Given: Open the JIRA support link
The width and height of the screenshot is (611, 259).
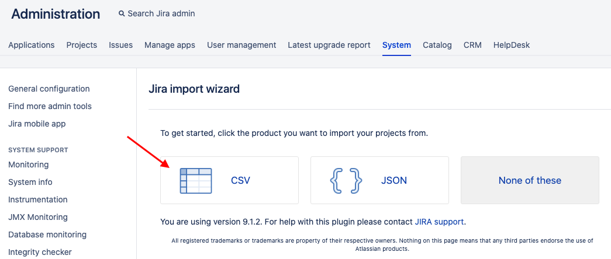Looking at the screenshot, I should tap(439, 222).
